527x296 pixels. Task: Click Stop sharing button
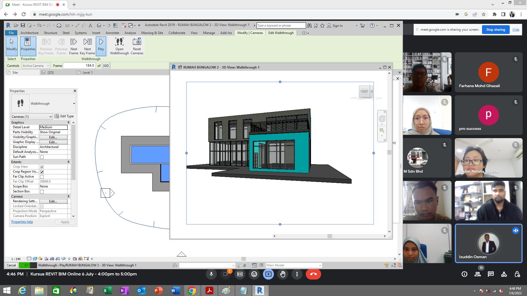click(x=495, y=30)
